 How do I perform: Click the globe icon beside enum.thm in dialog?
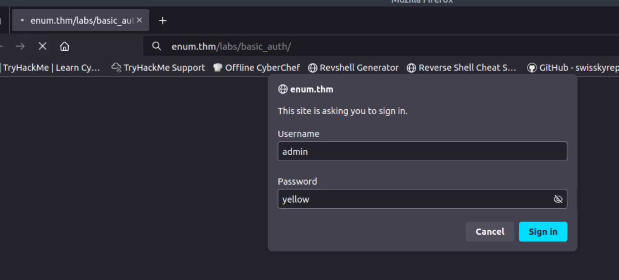point(283,89)
